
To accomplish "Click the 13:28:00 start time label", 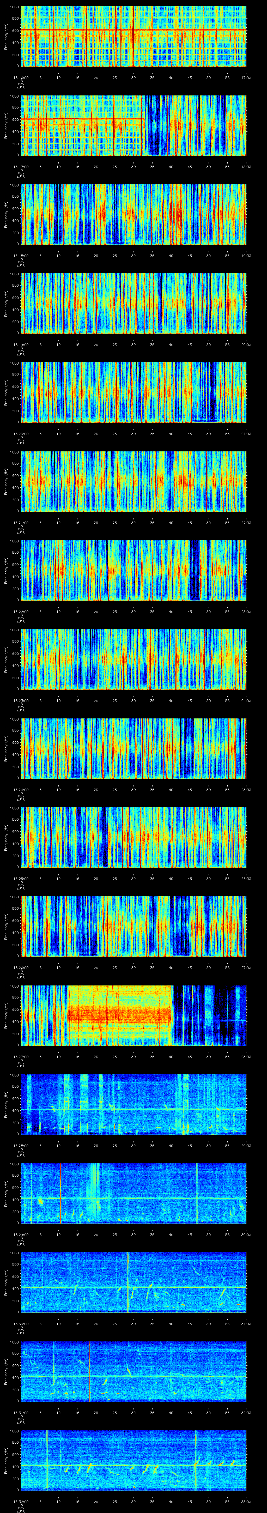I will pyautogui.click(x=21, y=1145).
